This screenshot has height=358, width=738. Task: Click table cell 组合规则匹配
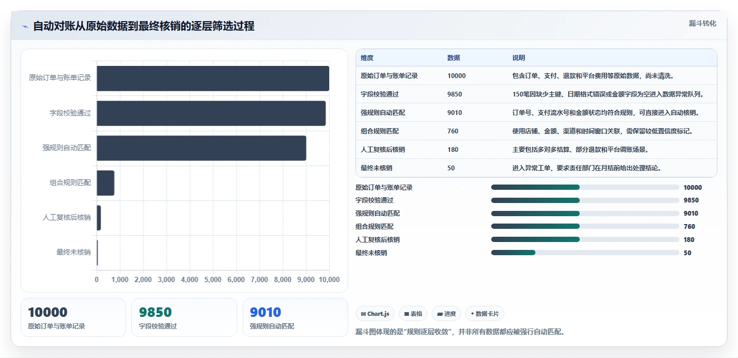[x=380, y=131]
